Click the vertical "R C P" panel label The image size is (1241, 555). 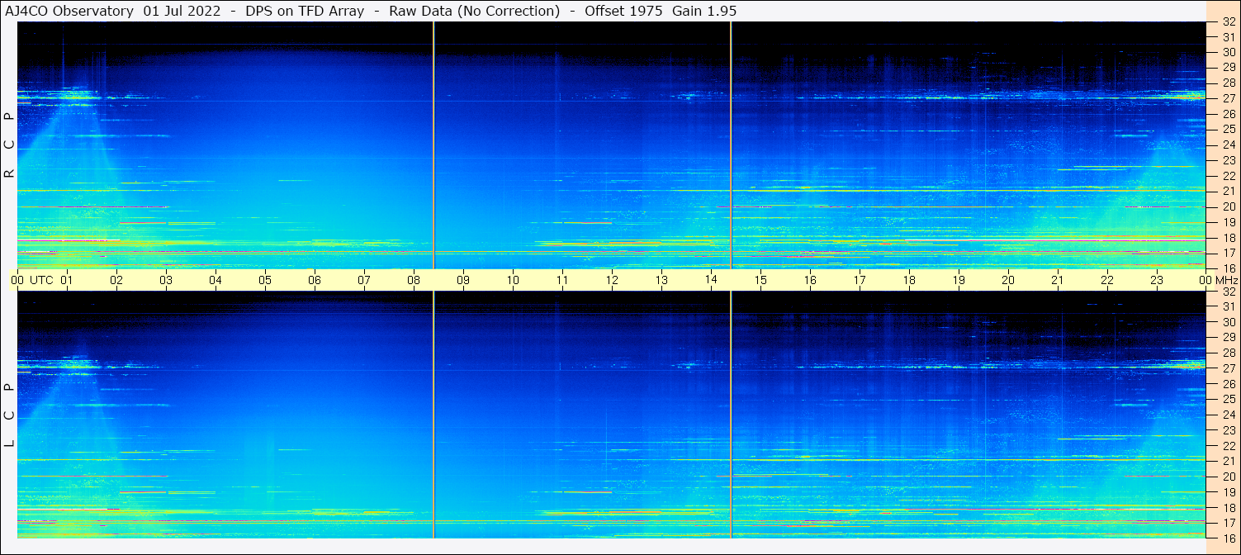[x=10, y=145]
